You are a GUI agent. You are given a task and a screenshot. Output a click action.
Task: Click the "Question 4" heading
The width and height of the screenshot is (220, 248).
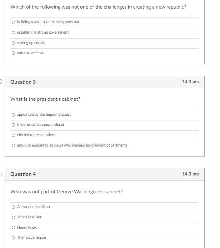[x=23, y=174]
